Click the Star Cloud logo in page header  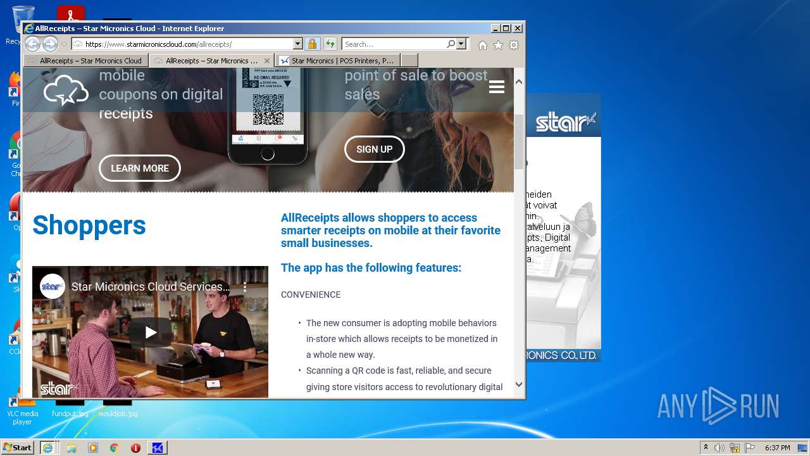click(66, 91)
